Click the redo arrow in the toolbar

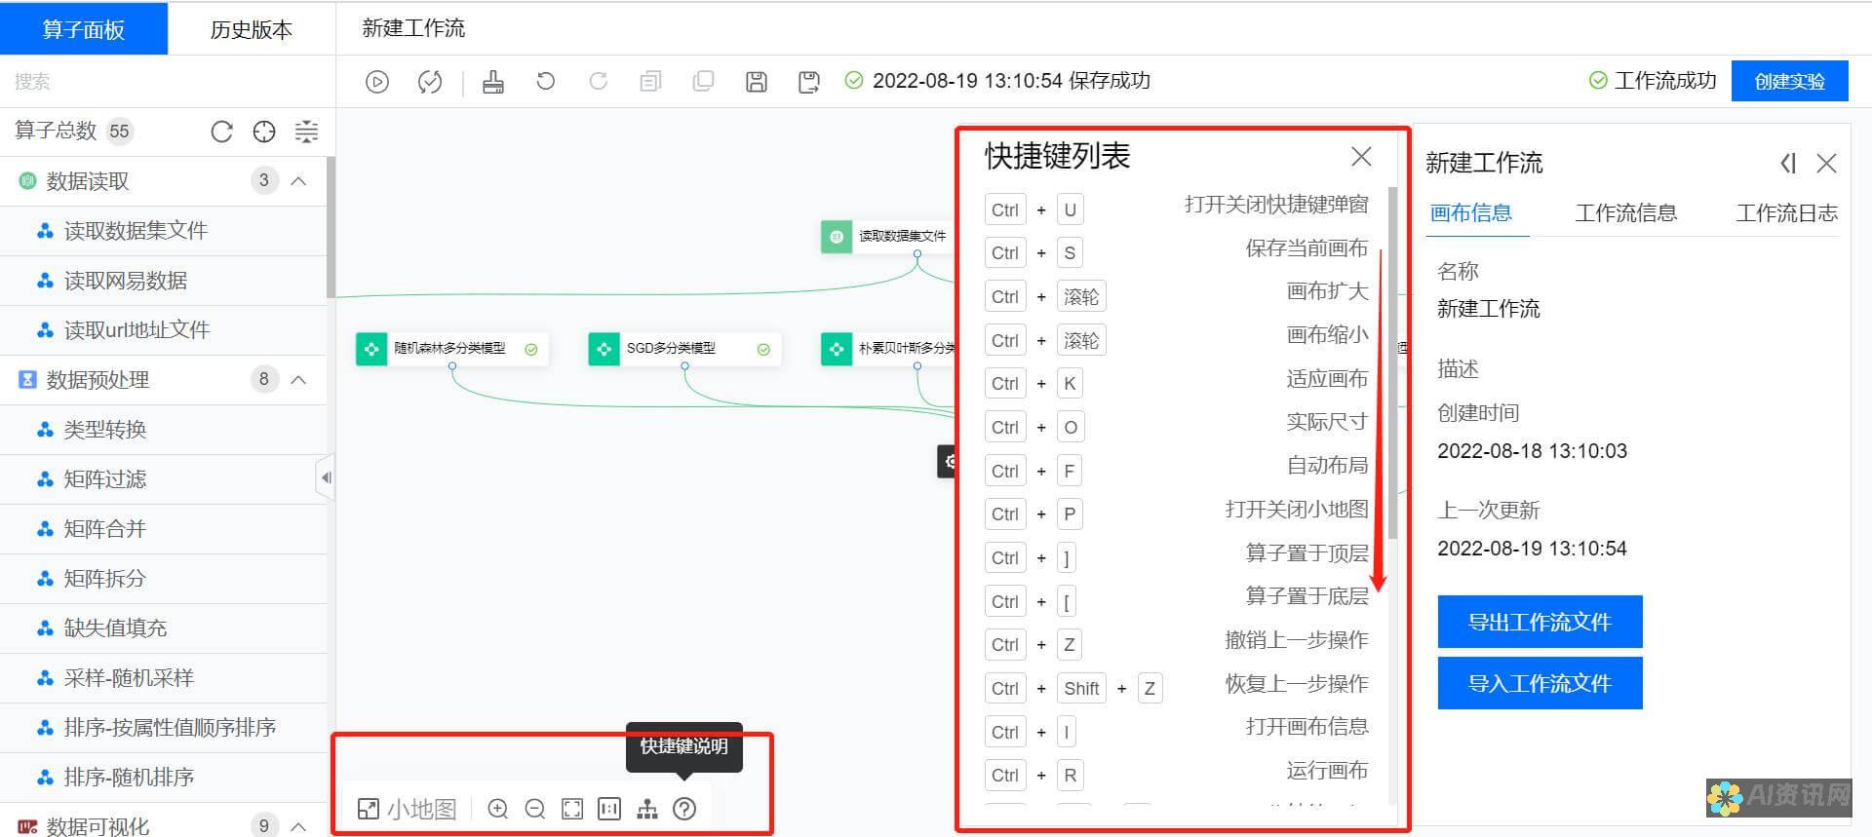click(x=599, y=81)
